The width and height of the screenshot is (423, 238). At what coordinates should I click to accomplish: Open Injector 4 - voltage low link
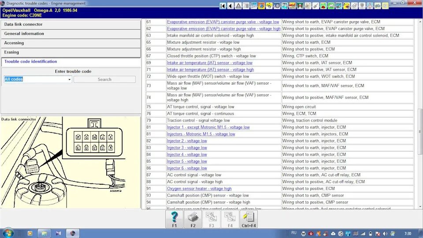187,155
